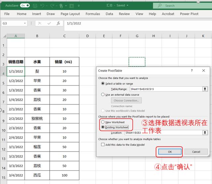Viewport: 212px width, 184px height.
Task: Click the Save icon in title bar
Action: [x=35, y=6]
